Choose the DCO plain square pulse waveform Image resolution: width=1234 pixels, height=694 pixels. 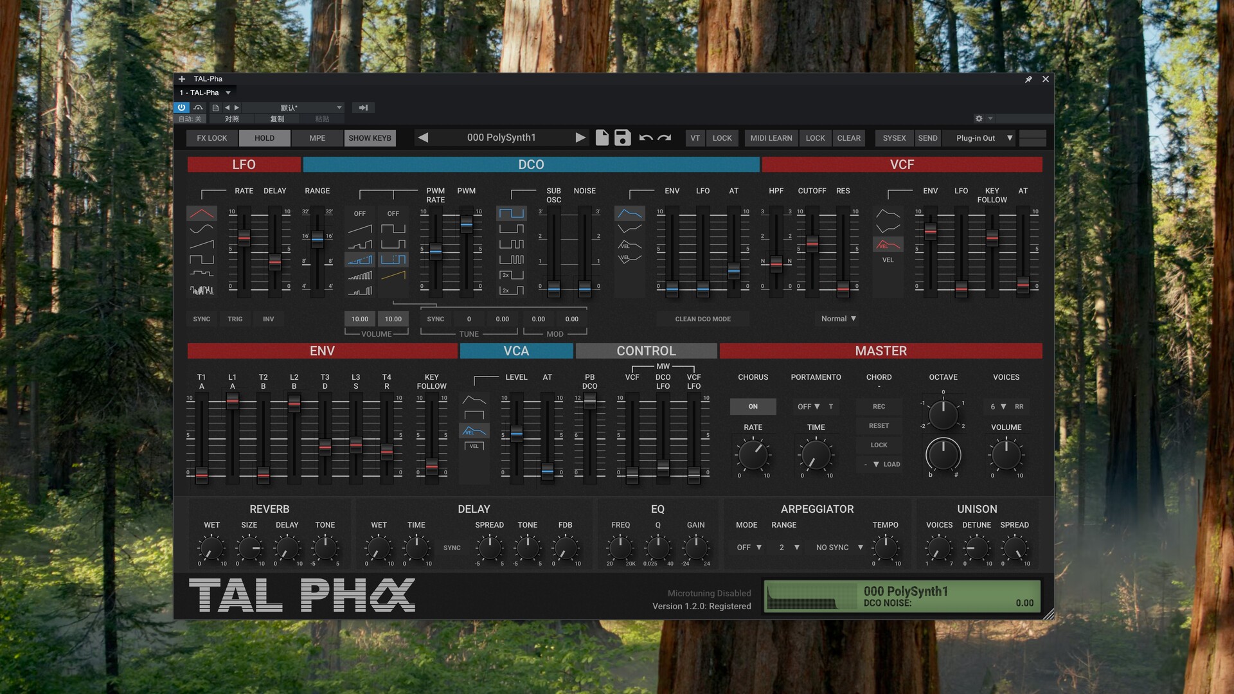coord(393,229)
